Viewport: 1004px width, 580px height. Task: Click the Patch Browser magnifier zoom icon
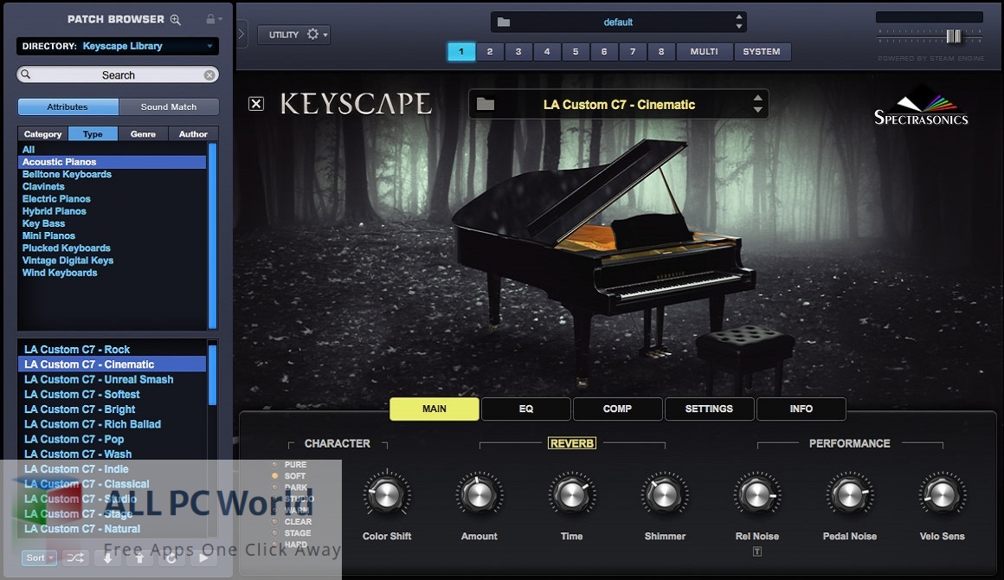176,20
